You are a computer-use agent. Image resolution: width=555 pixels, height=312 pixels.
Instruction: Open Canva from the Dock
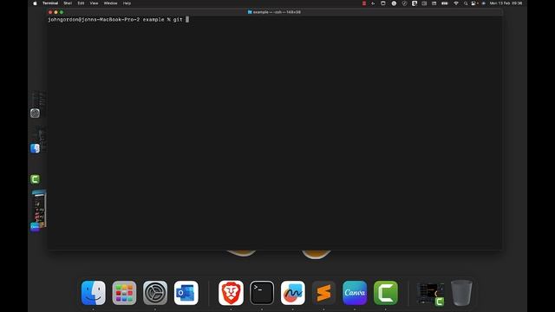pyautogui.click(x=355, y=293)
